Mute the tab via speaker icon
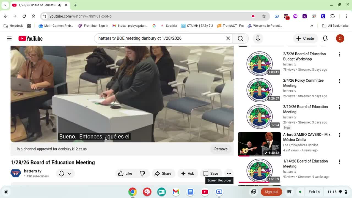Viewport: 352px width, 198px height. [60, 5]
